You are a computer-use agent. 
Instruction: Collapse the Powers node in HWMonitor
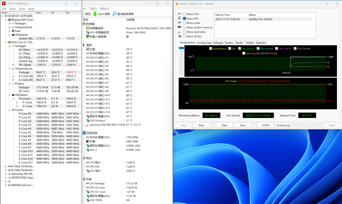tap(9, 83)
